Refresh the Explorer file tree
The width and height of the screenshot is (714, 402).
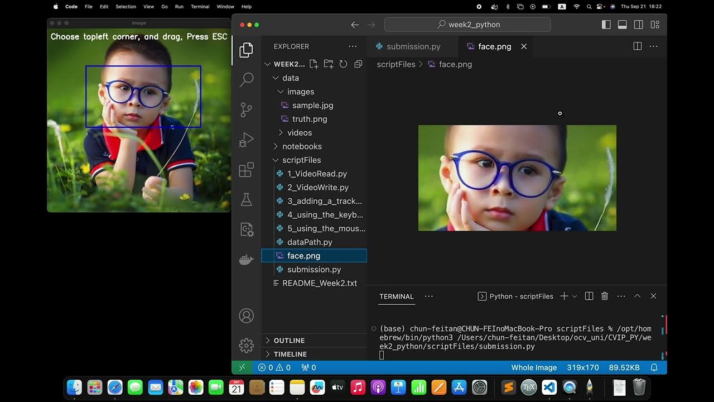point(343,64)
